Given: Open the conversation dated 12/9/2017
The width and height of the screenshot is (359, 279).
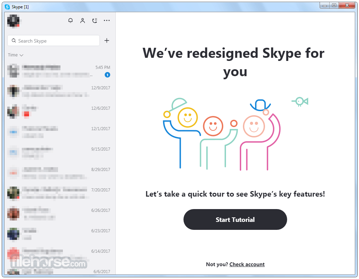Looking at the screenshot, I should [x=60, y=91].
